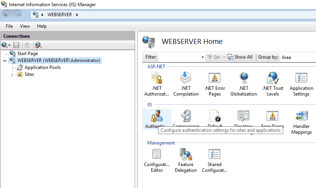Collapse the WEBSERVER tree node
The height and width of the screenshot is (188, 316).
pyautogui.click(x=5, y=61)
